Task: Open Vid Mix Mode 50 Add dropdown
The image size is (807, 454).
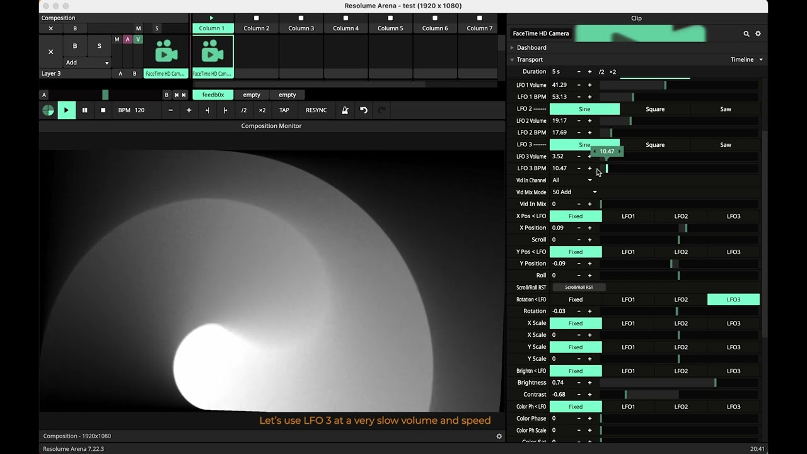Action: tap(574, 192)
